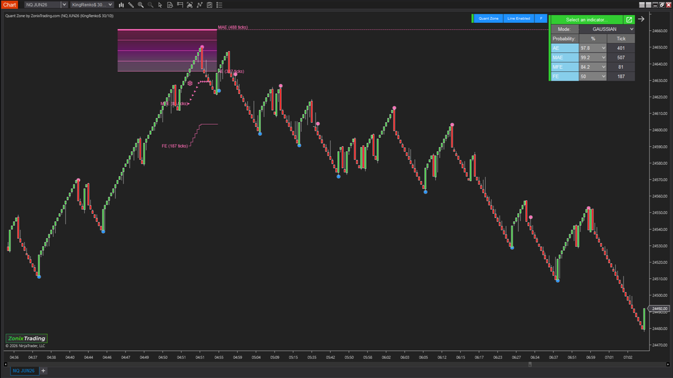
Task: Click the Mode: label
Action: [564, 29]
